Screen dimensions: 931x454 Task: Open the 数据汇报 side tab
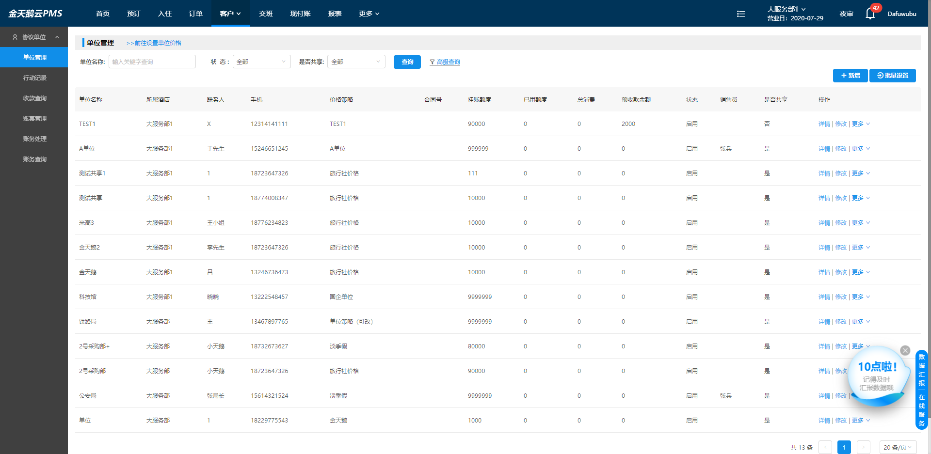point(921,370)
